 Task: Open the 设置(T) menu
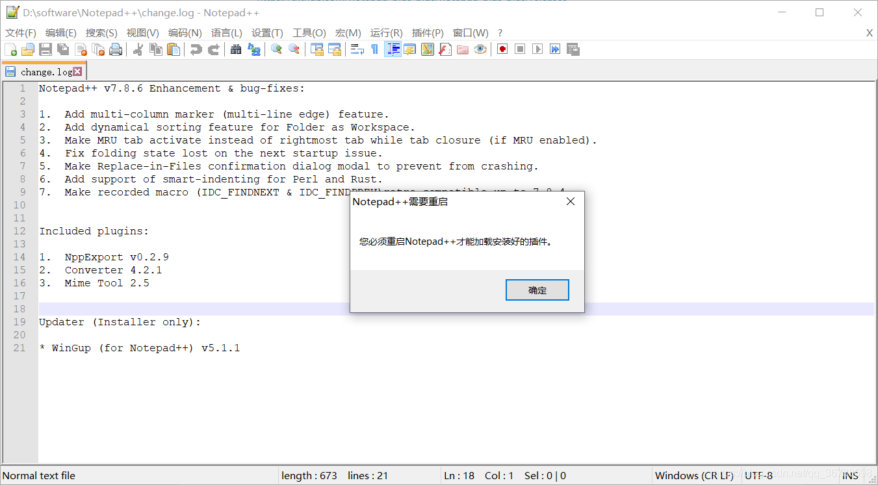267,33
